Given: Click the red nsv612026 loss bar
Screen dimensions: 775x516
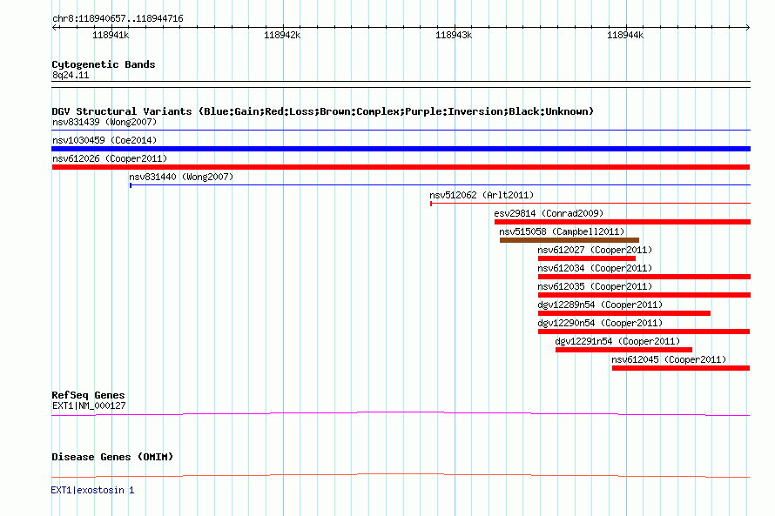Looking at the screenshot, I should tap(401, 167).
